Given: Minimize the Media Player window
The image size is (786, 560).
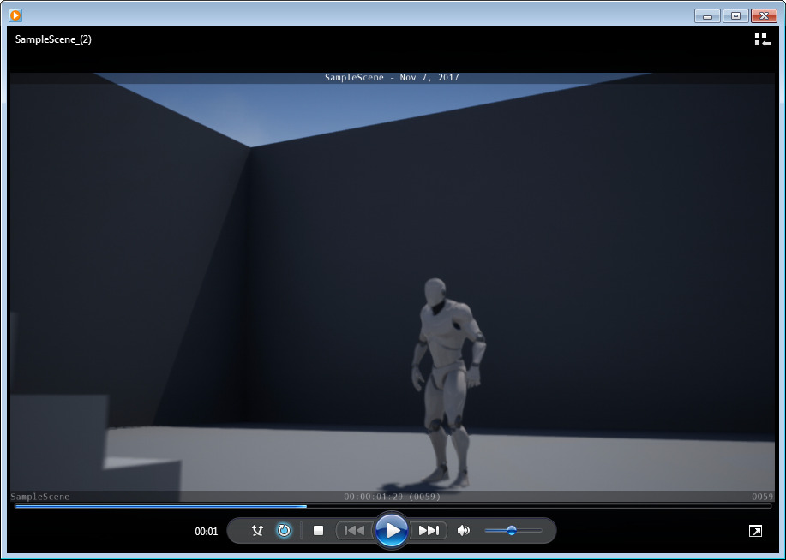Looking at the screenshot, I should pos(707,15).
